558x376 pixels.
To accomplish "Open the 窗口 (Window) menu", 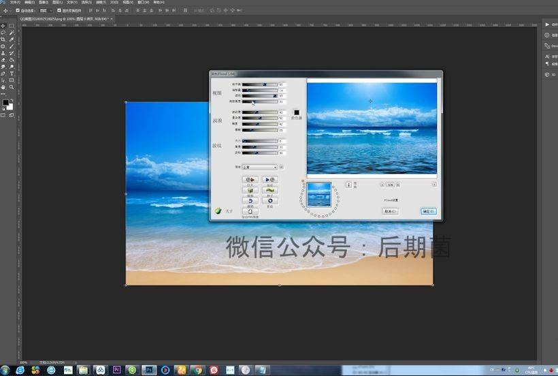I will (143, 3).
